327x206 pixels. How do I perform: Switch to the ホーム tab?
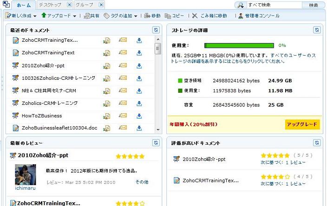(x=24, y=5)
